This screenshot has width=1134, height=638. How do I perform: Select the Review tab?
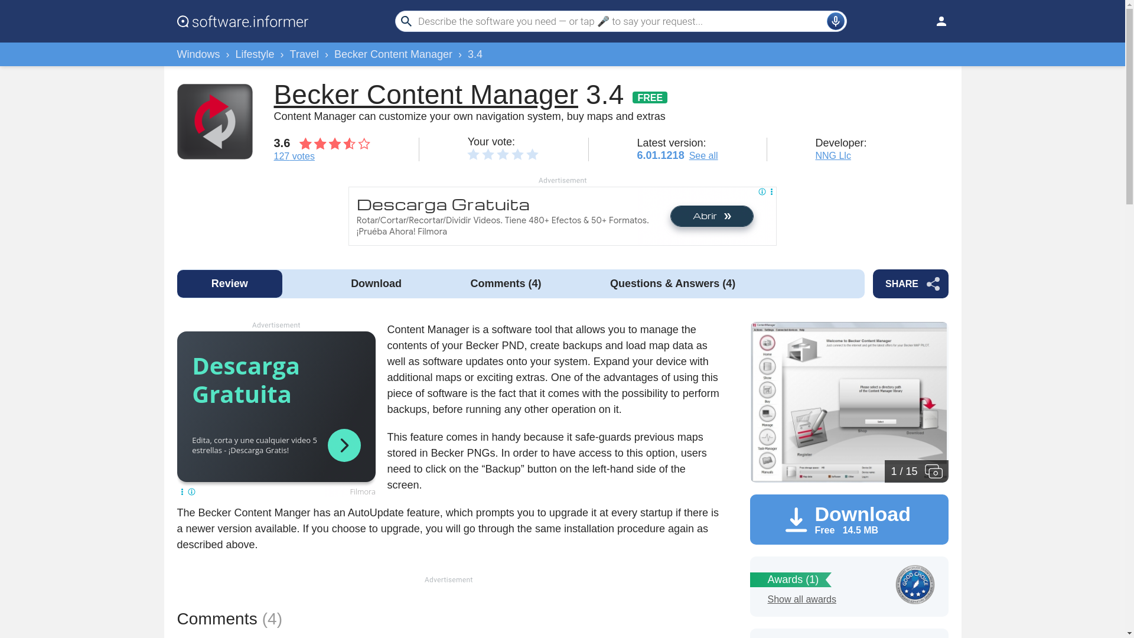pyautogui.click(x=230, y=284)
